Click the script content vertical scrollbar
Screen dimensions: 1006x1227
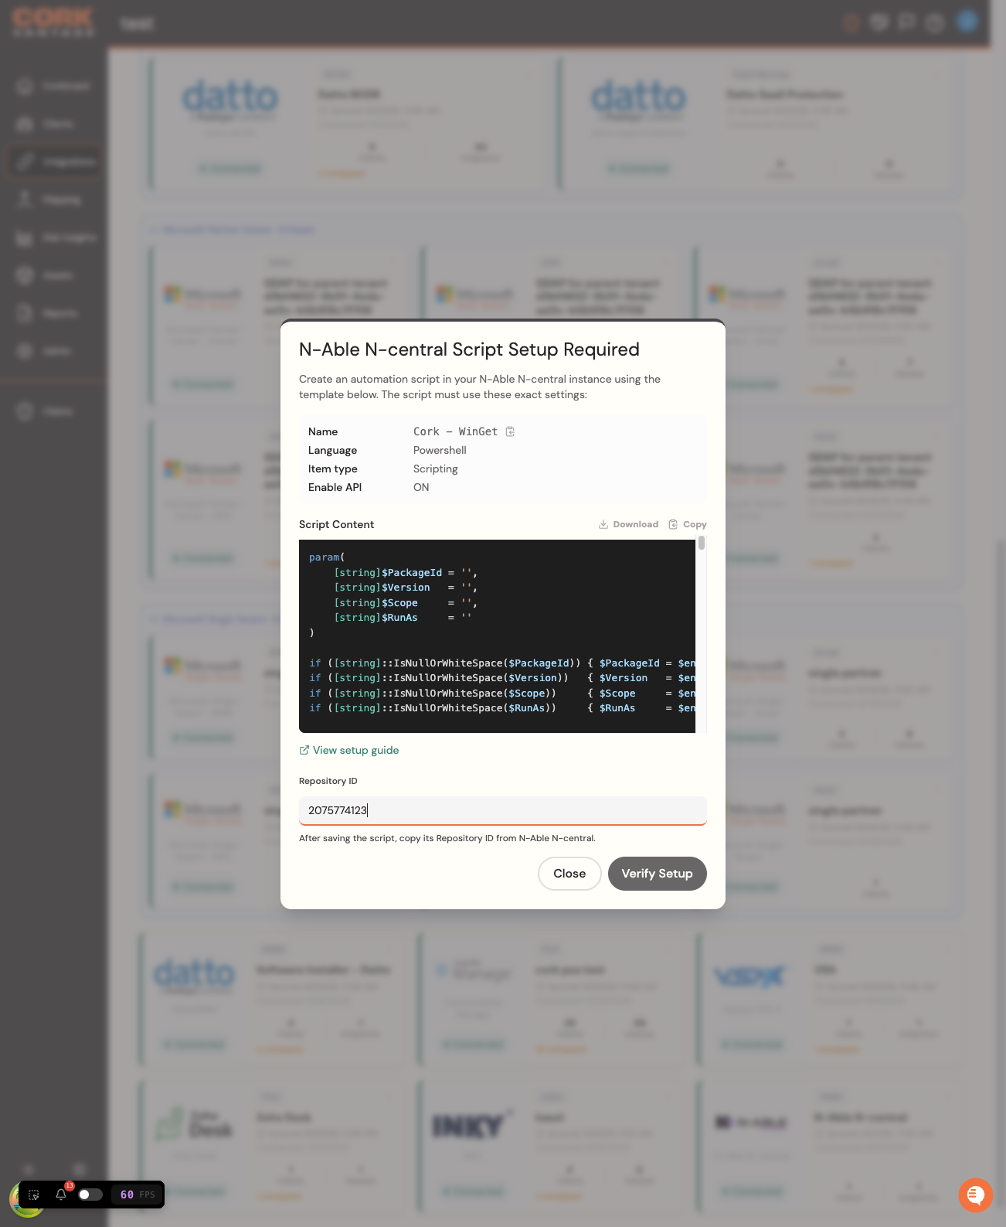pyautogui.click(x=702, y=543)
